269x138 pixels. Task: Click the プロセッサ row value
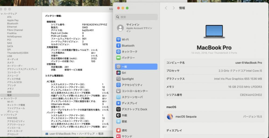click(240, 71)
